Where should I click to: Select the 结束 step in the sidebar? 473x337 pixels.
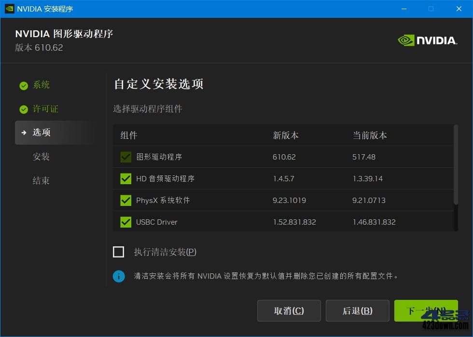point(41,181)
